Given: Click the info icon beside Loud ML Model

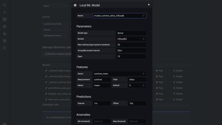Looking at the screenshot, I should pyautogui.click(x=75, y=5).
